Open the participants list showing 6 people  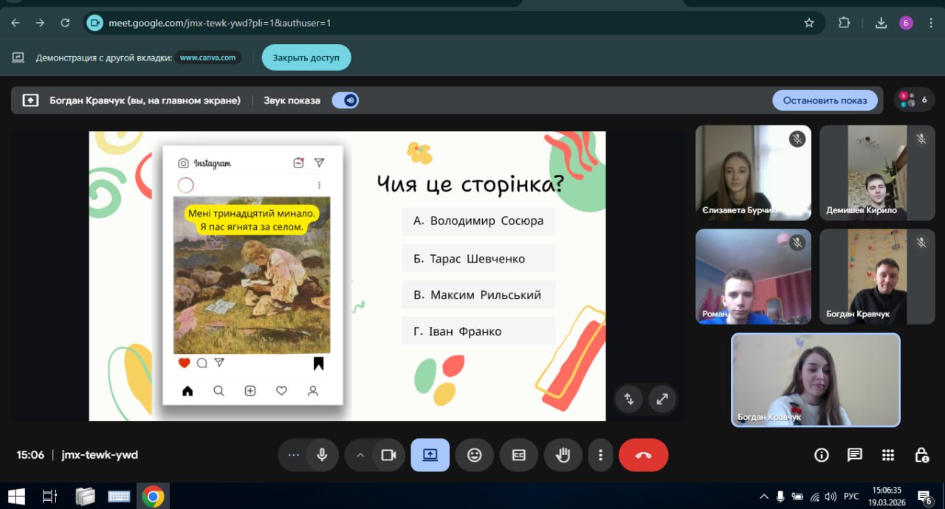pos(914,100)
